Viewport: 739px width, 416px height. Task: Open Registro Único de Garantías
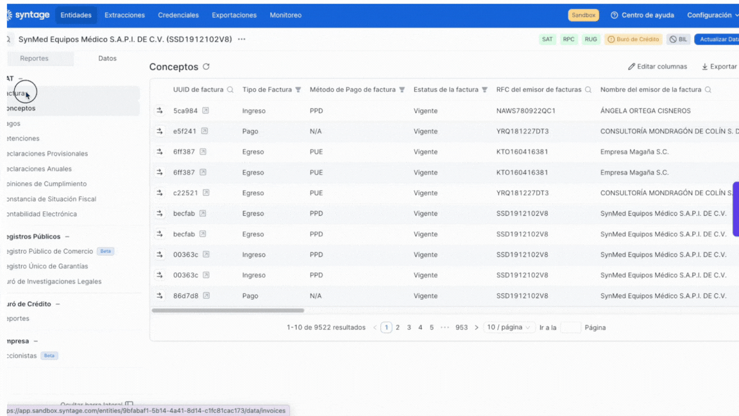click(x=47, y=266)
